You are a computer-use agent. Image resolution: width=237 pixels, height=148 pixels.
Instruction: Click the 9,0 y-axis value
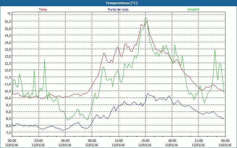pos(8,112)
